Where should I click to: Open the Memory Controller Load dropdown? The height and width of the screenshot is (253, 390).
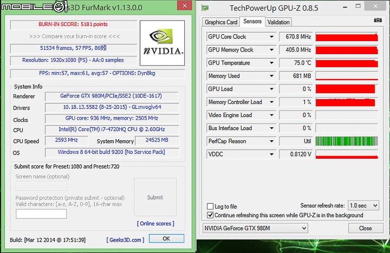coord(271,102)
